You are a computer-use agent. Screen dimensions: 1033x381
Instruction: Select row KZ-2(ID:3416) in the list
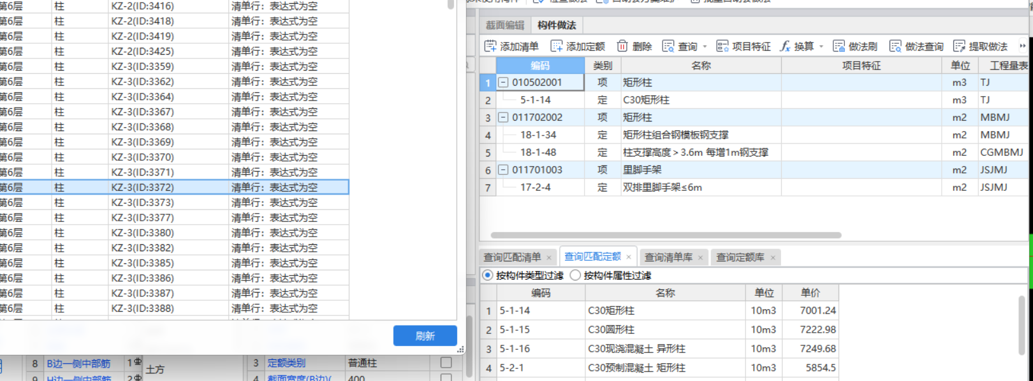click(x=174, y=6)
